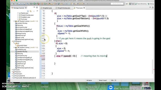Expand the Poodle project
161x90 pixels.
[x=12, y=70]
